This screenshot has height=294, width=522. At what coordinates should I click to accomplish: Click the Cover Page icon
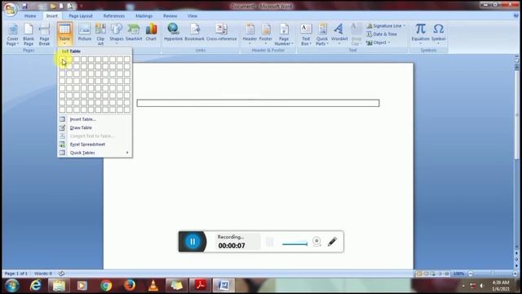tap(13, 34)
